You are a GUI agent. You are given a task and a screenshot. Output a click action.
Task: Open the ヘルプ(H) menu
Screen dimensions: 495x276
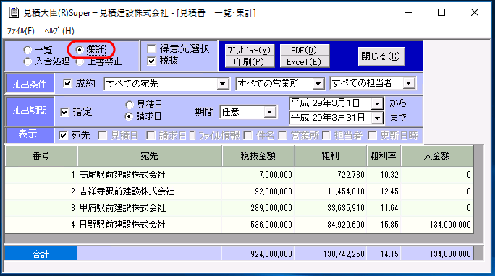coord(59,31)
